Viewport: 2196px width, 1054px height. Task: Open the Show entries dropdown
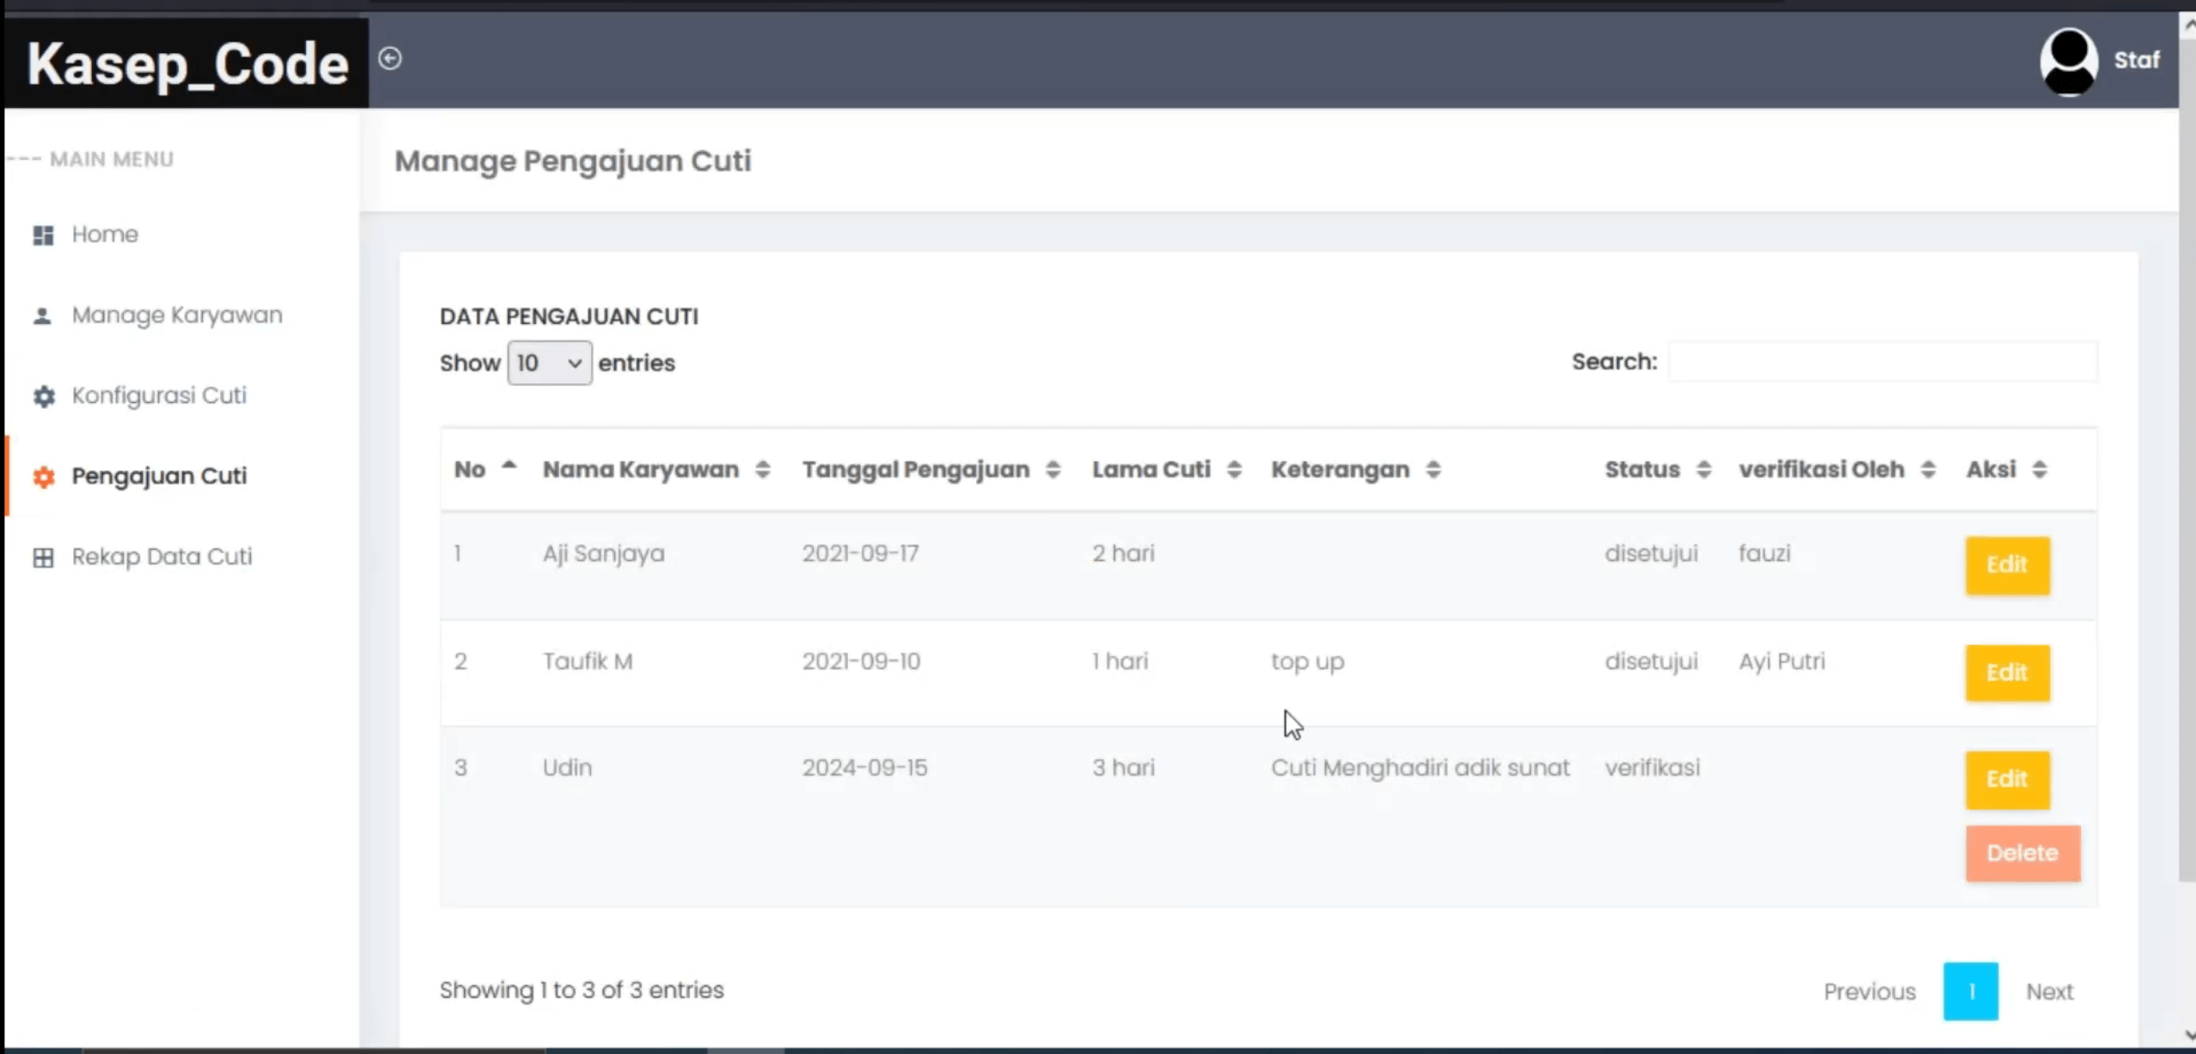coord(549,363)
